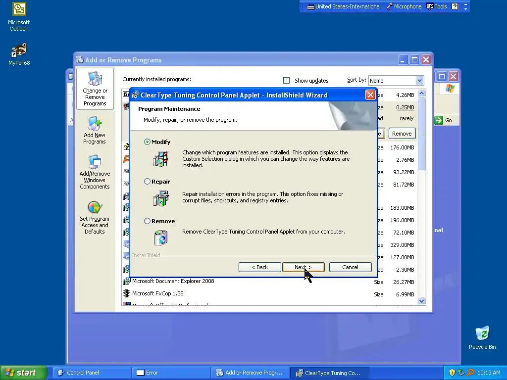Open Add/Remove Windows Components
Image resolution: width=507 pixels, height=380 pixels.
(95, 172)
